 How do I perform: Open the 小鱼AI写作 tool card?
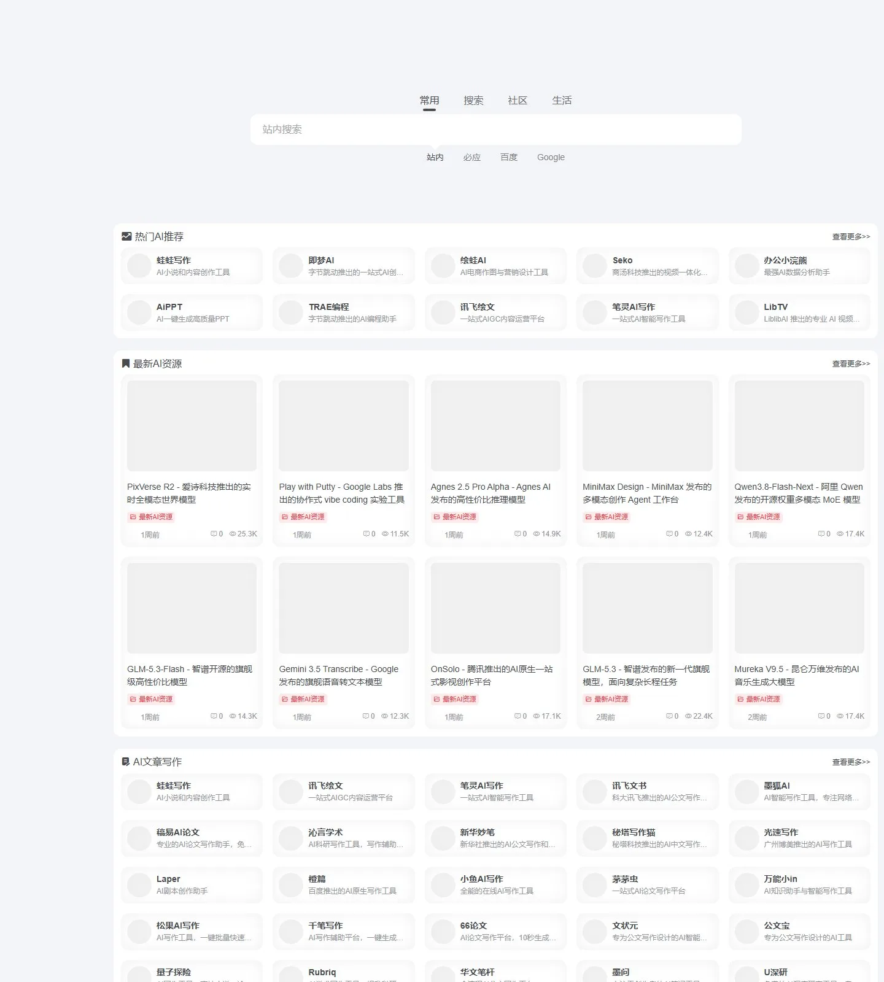coord(495,884)
